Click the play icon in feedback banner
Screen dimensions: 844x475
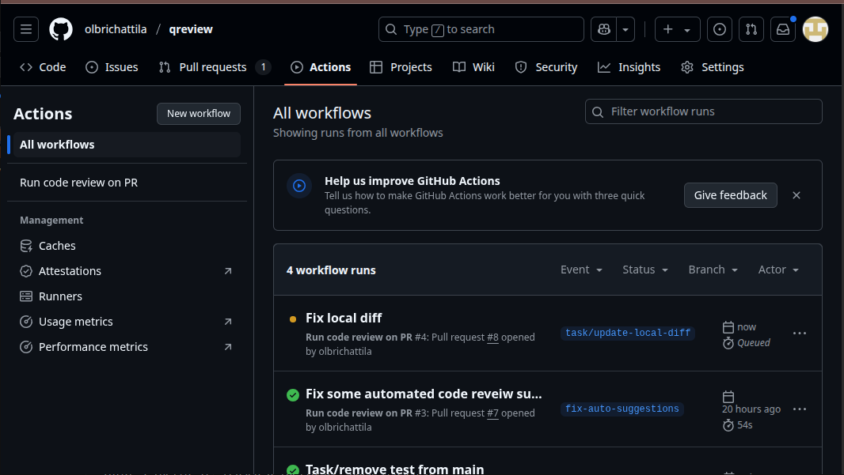(299, 186)
